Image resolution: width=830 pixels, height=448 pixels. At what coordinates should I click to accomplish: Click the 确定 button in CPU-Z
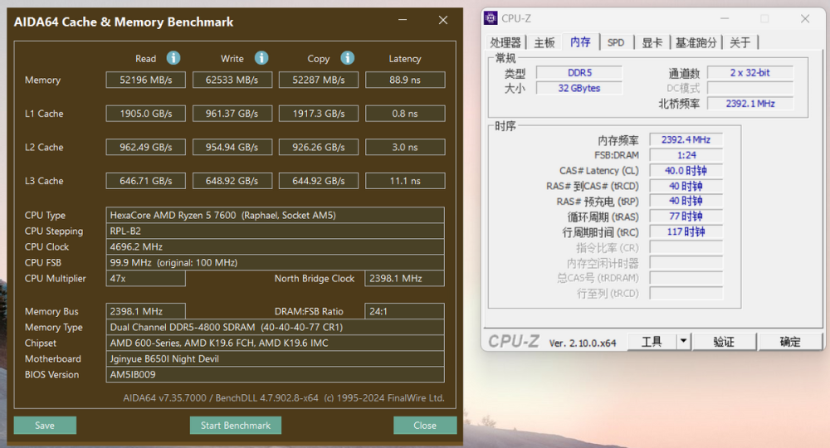pyautogui.click(x=790, y=342)
